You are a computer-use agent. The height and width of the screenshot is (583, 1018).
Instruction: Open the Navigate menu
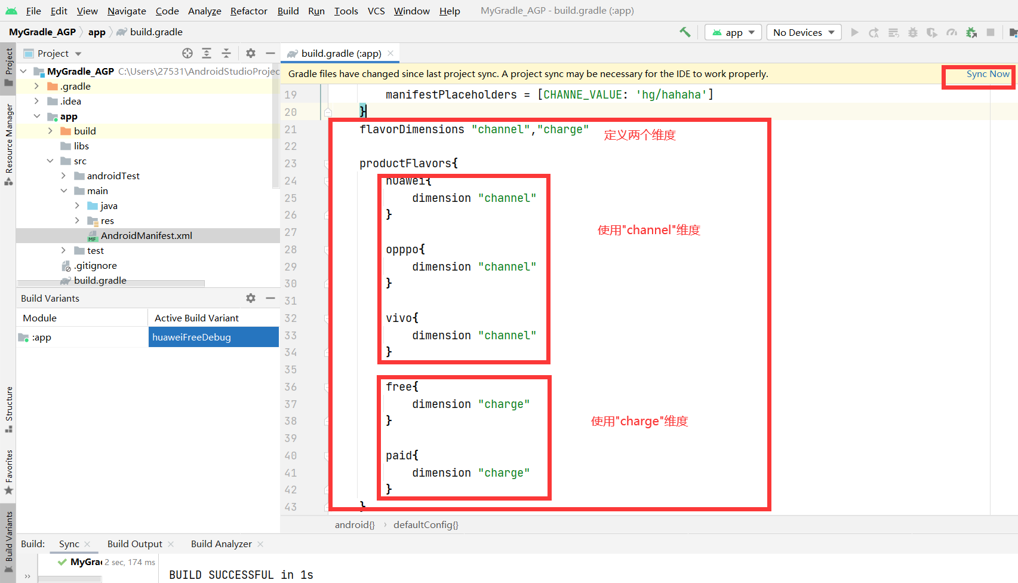pos(127,11)
